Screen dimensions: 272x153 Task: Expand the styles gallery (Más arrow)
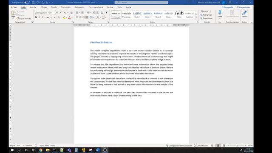click(x=196, y=17)
